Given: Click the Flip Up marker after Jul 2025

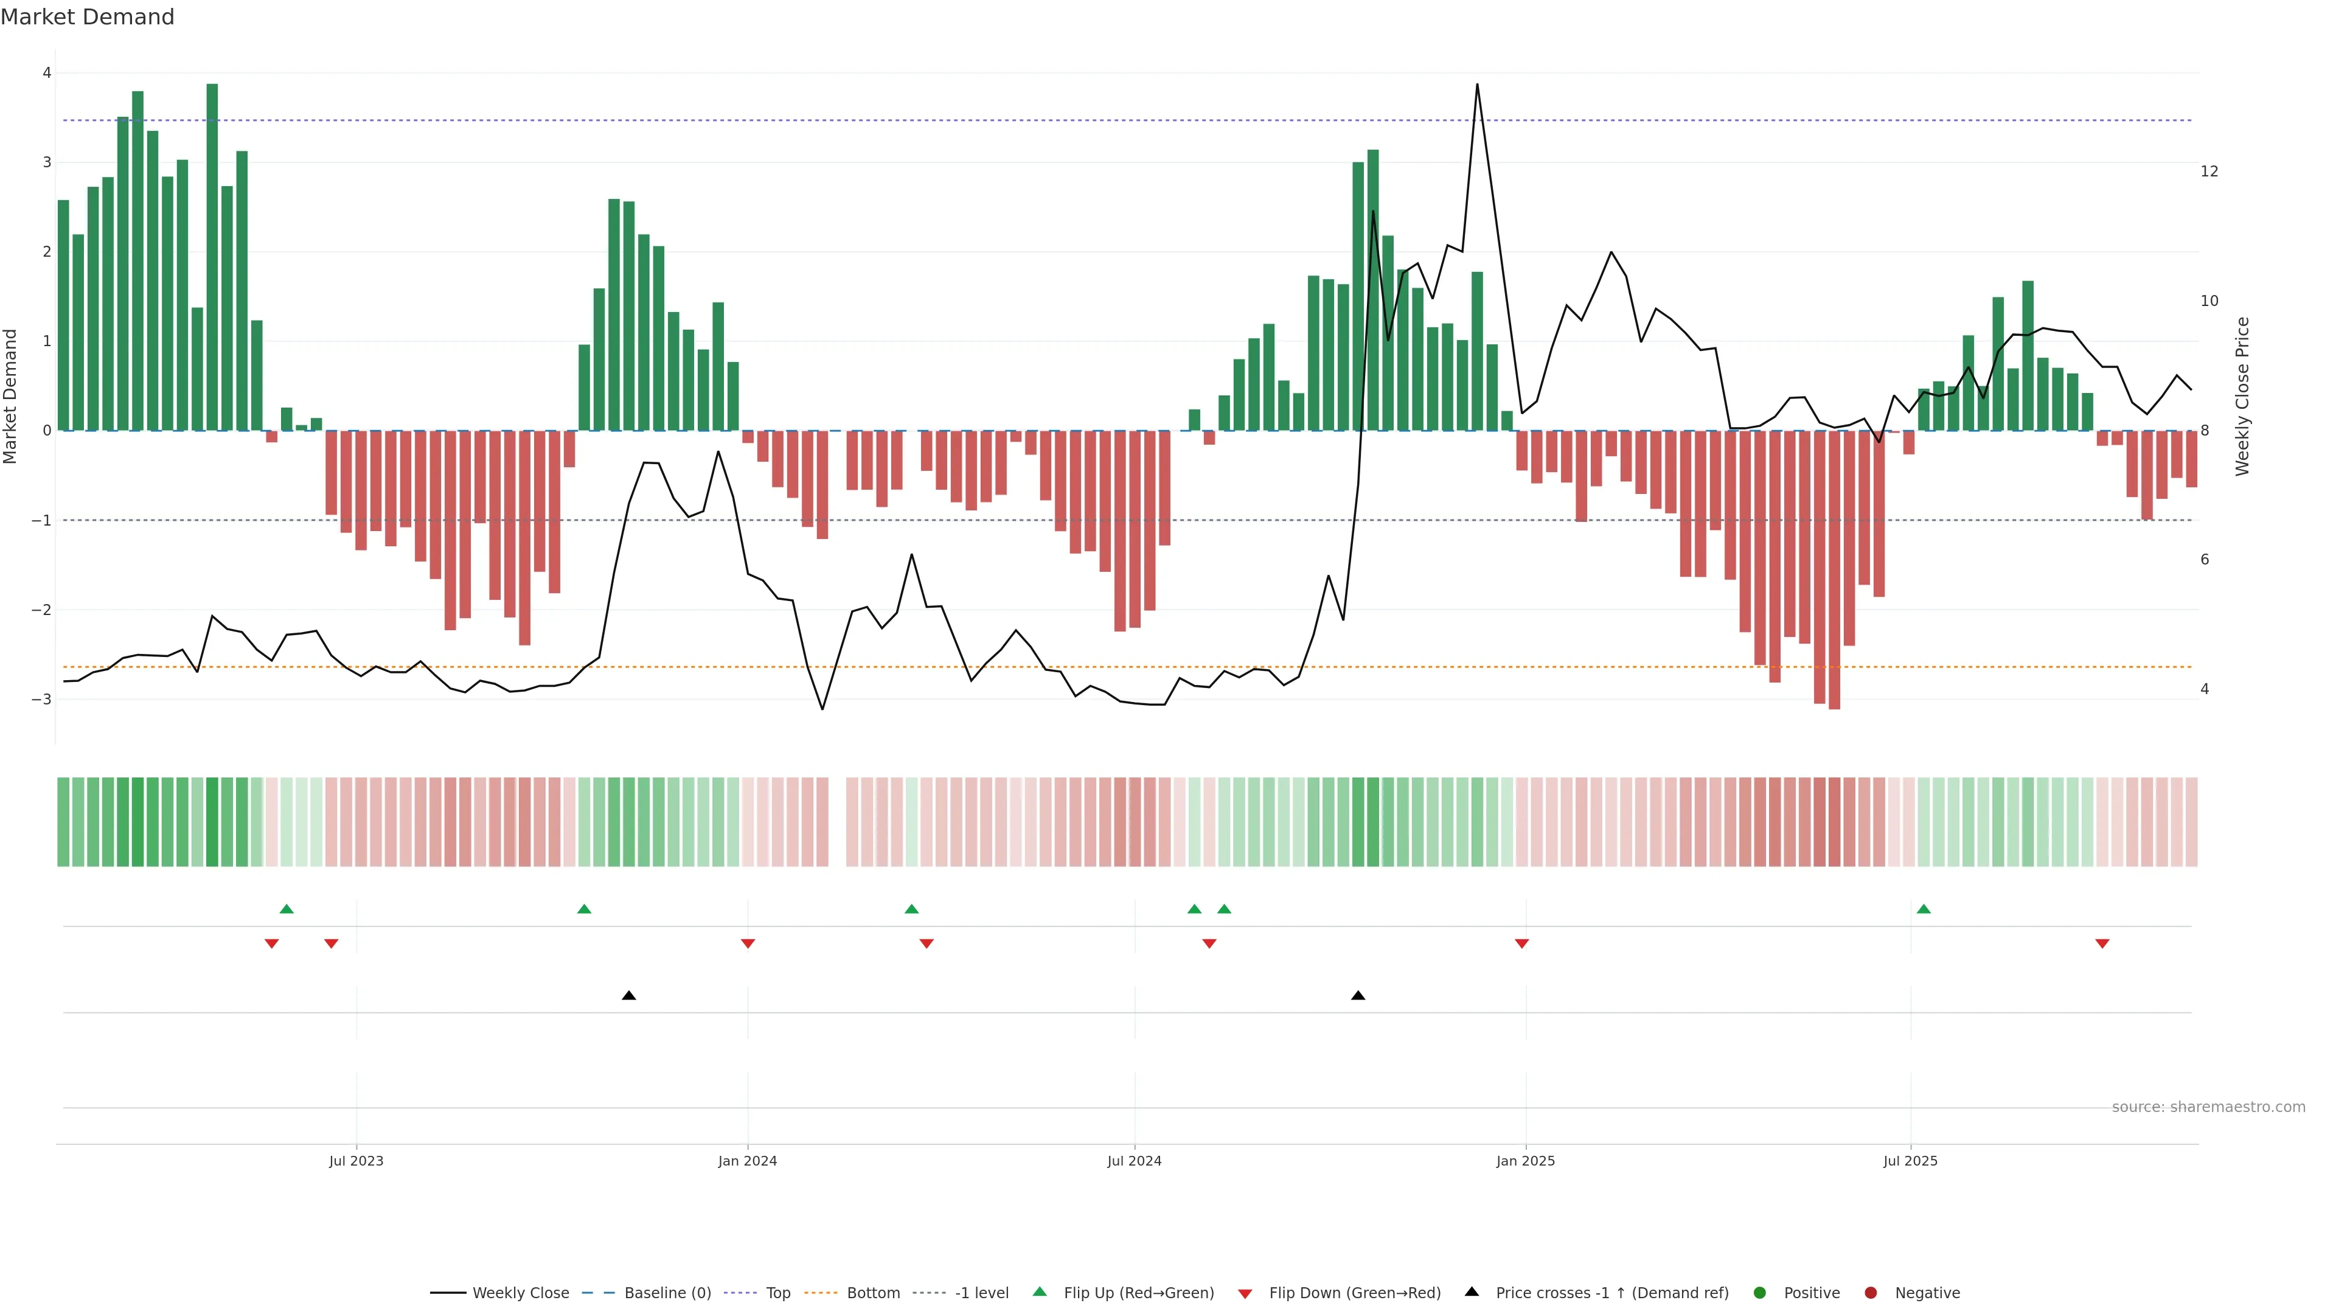Looking at the screenshot, I should point(1924,909).
